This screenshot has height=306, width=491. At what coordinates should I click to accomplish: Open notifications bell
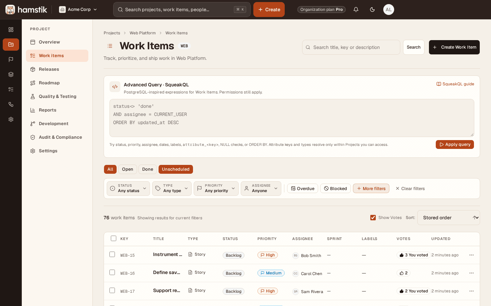[x=356, y=10]
